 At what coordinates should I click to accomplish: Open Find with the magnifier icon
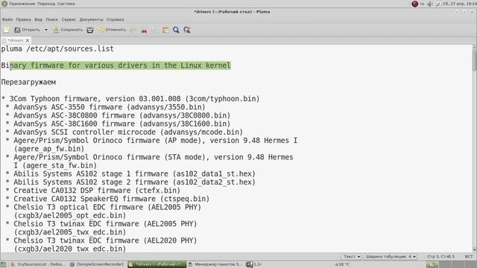click(x=176, y=30)
